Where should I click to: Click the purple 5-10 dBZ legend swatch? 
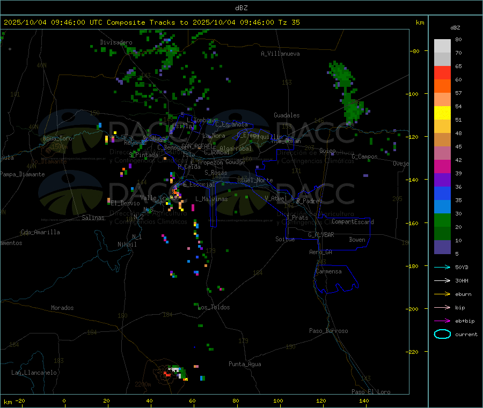[x=442, y=247]
